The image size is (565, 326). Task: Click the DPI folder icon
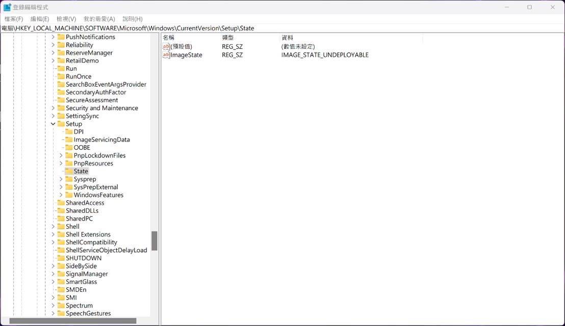click(69, 132)
